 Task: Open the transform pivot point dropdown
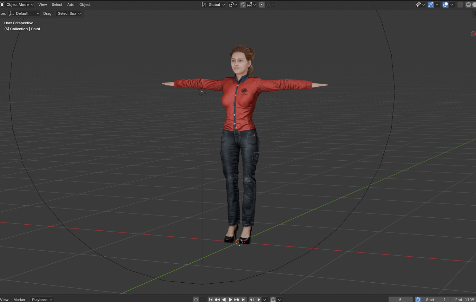(x=233, y=5)
